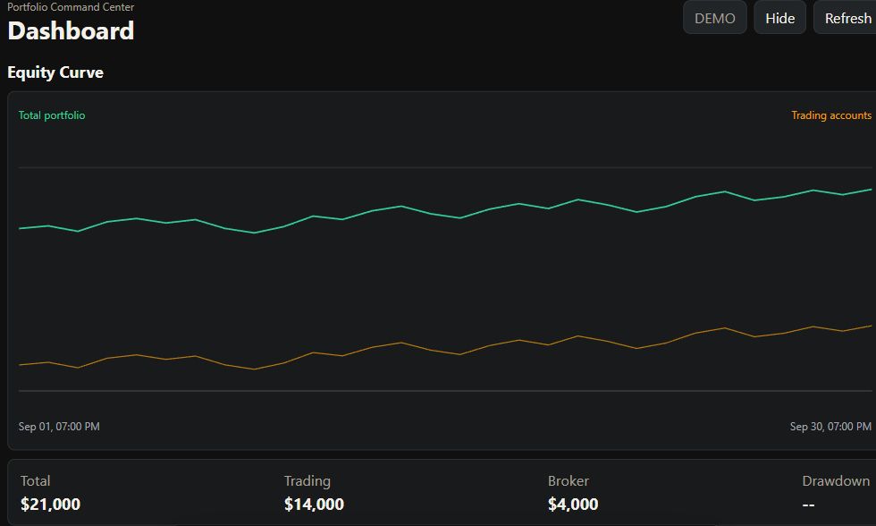Select the $4,000 broker value
Screen dimensions: 876x526
point(573,505)
